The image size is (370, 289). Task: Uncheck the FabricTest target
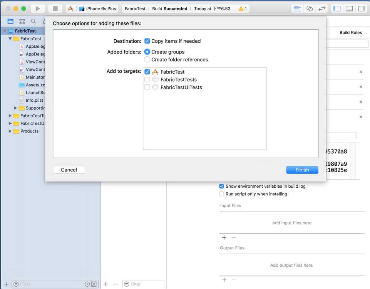pyautogui.click(x=147, y=72)
